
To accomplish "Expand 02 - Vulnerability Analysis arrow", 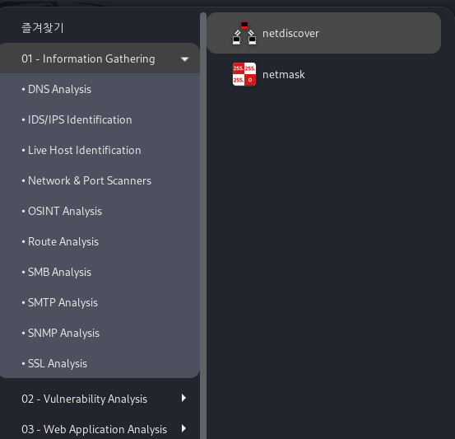I will click(x=183, y=398).
